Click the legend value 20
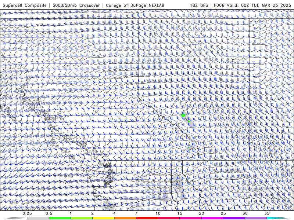The height and width of the screenshot is (220, 294). click(201, 213)
